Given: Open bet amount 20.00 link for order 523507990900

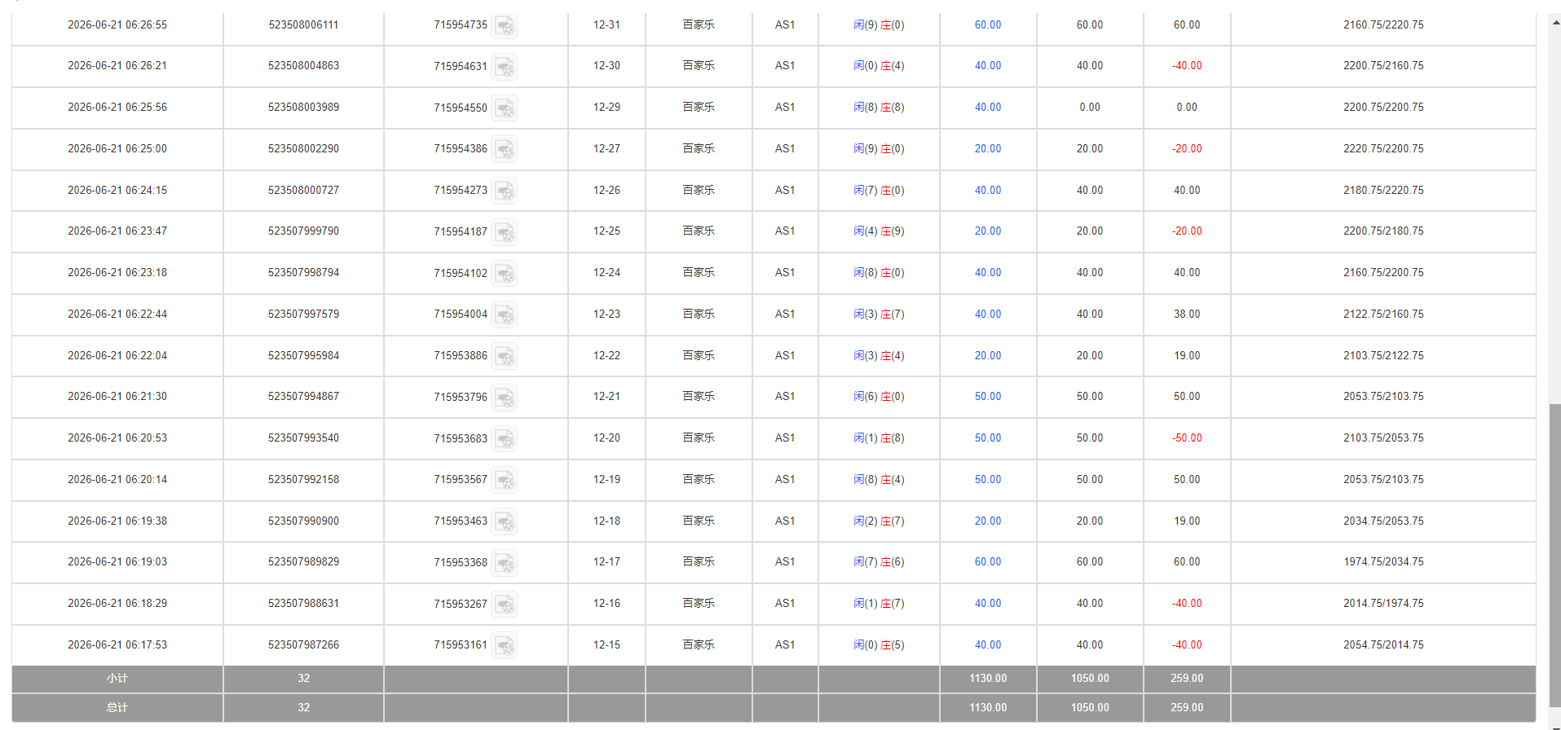Looking at the screenshot, I should [988, 521].
